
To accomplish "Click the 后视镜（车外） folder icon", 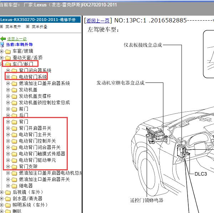I will click(8, 192).
